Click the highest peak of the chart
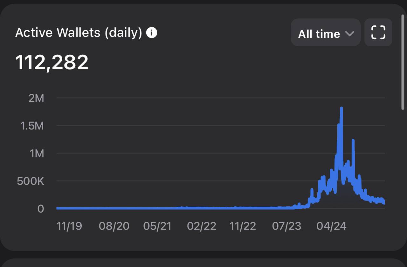The width and height of the screenshot is (407, 267). click(341, 109)
